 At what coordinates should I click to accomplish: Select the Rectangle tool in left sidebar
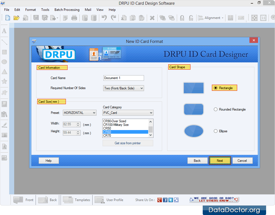click(4, 52)
